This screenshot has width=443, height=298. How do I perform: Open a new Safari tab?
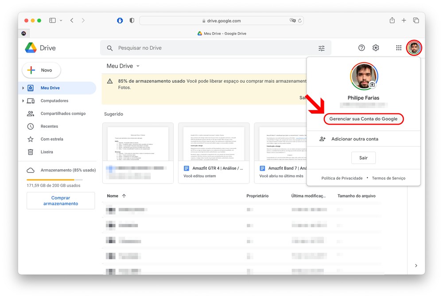coord(404,20)
